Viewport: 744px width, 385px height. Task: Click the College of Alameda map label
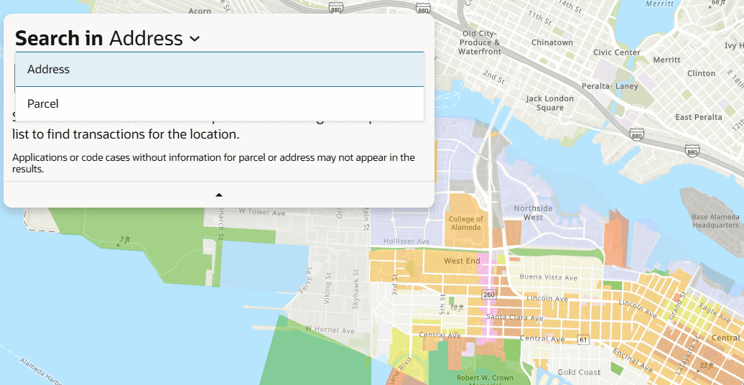pos(466,223)
